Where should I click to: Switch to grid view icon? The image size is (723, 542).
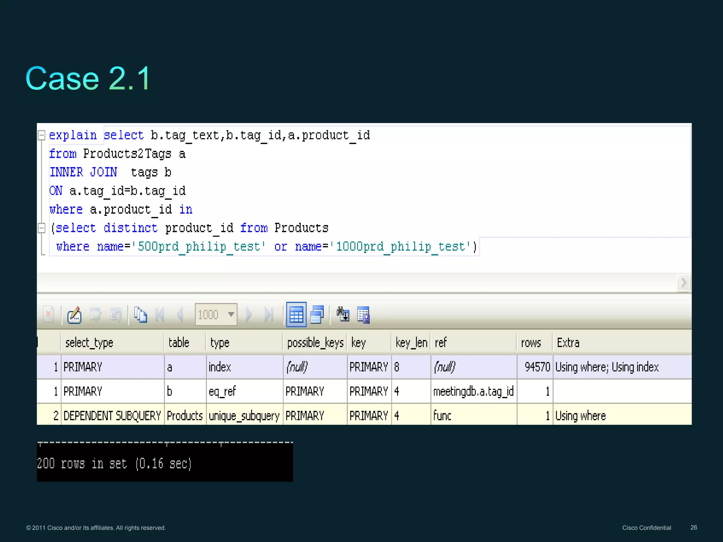click(296, 315)
